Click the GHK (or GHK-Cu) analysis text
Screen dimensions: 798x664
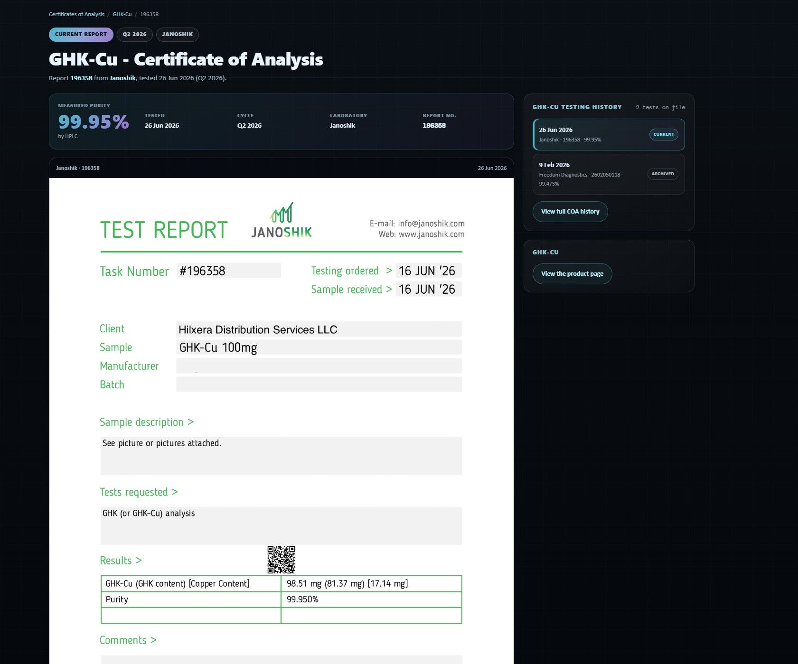click(x=149, y=513)
